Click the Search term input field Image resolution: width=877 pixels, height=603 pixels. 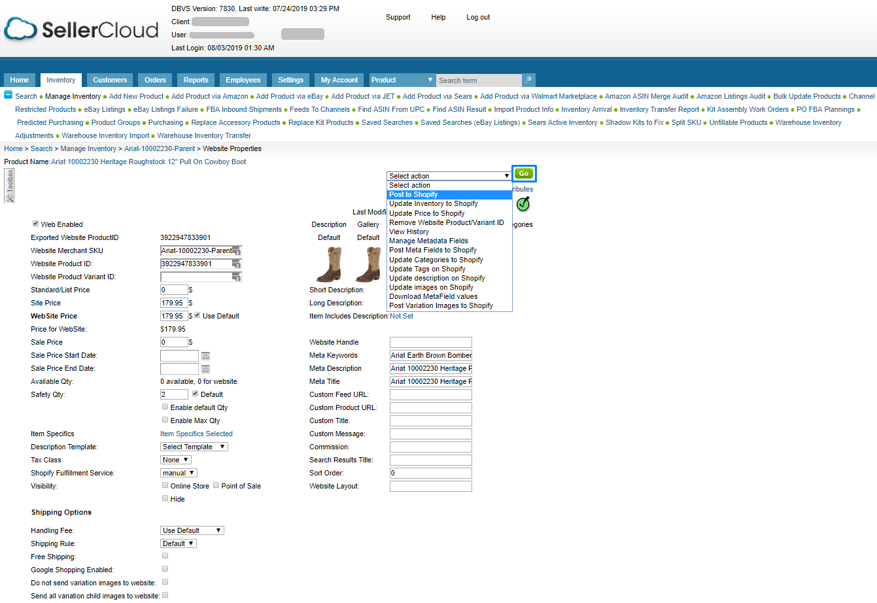pyautogui.click(x=479, y=80)
